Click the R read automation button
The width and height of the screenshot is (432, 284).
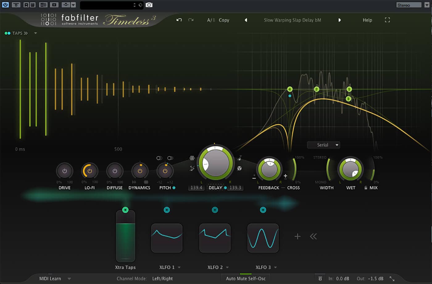tap(26, 5)
